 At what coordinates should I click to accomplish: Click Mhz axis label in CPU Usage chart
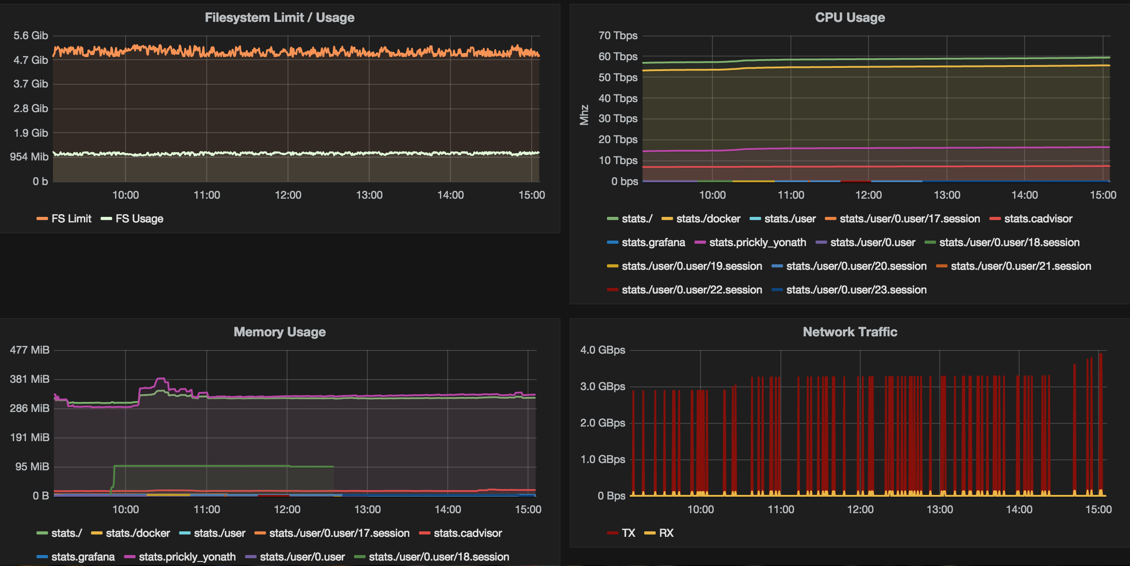[584, 115]
